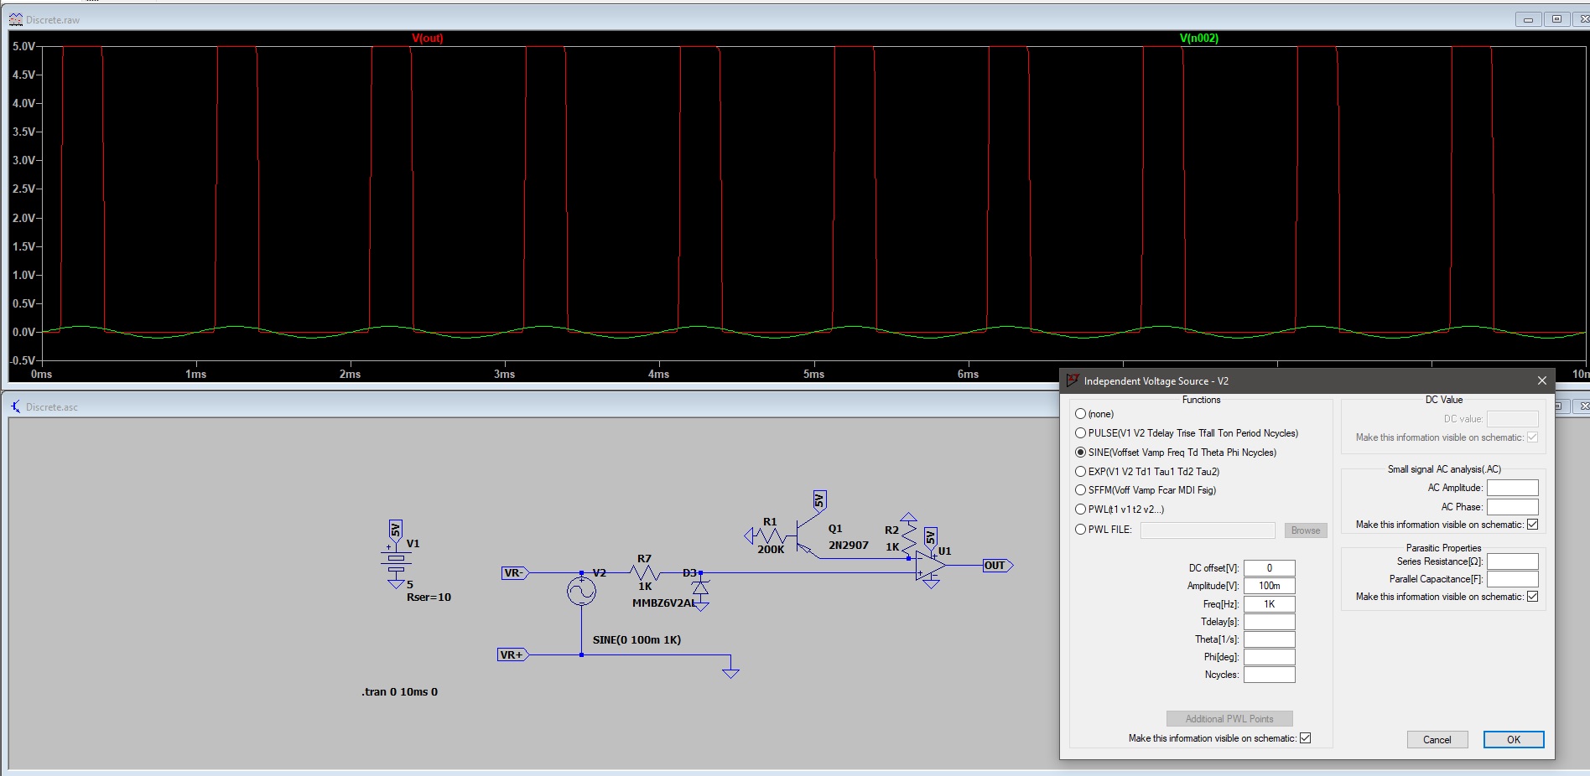Click the AC Amplitude input field
This screenshot has width=1590, height=776.
point(1512,488)
